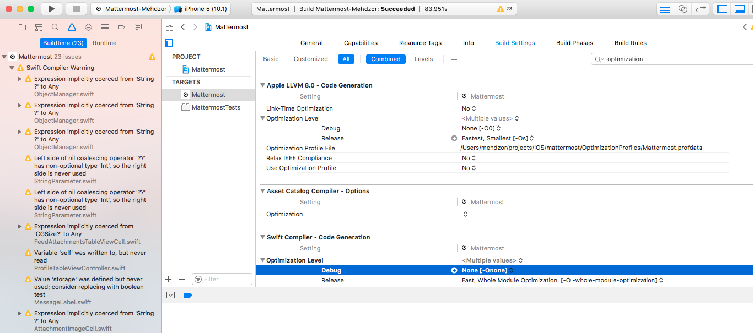Image resolution: width=753 pixels, height=333 pixels.
Task: Open the General tab
Action: (x=311, y=43)
